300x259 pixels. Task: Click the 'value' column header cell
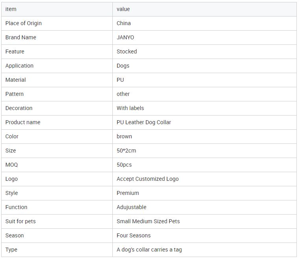point(123,9)
